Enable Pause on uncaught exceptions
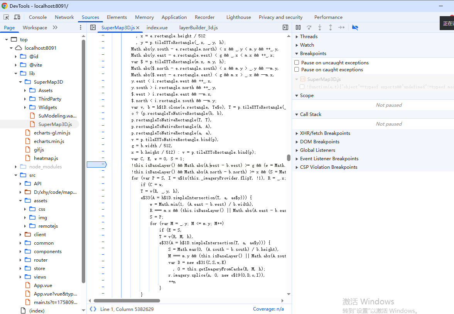 click(x=297, y=62)
